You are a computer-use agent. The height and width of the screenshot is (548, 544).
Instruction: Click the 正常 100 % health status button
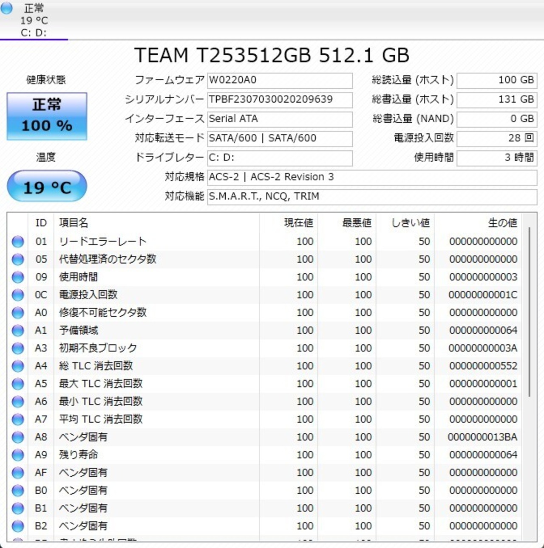pyautogui.click(x=47, y=116)
